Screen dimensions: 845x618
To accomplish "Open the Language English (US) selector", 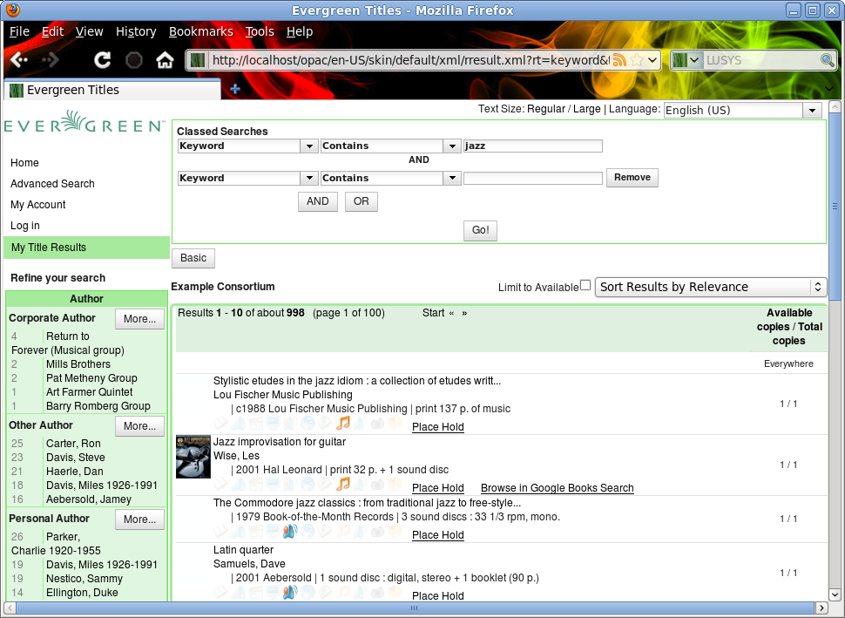I will click(x=740, y=110).
